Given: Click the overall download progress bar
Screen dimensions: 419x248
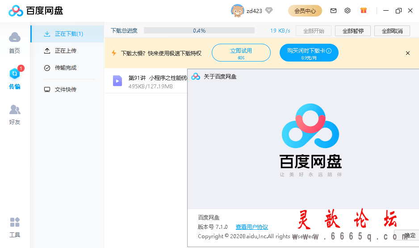Looking at the screenshot, I should coord(199,30).
